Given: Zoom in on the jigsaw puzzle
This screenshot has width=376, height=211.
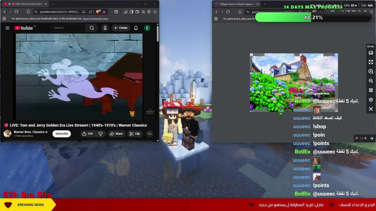Looking at the screenshot, I should 371,72.
